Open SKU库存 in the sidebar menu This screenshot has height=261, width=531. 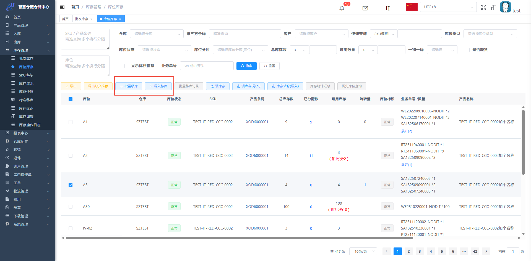(26, 75)
